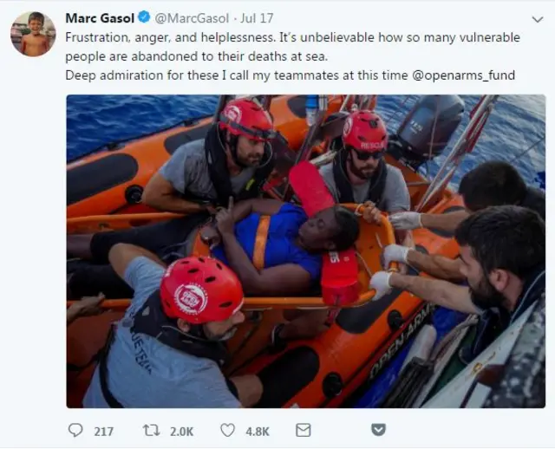
Task: Open the @MarcGasol handle link
Action: click(x=192, y=18)
